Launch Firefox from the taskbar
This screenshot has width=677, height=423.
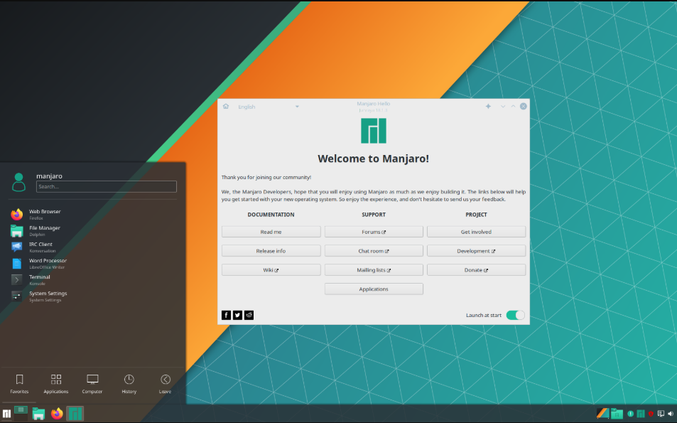[x=57, y=414]
